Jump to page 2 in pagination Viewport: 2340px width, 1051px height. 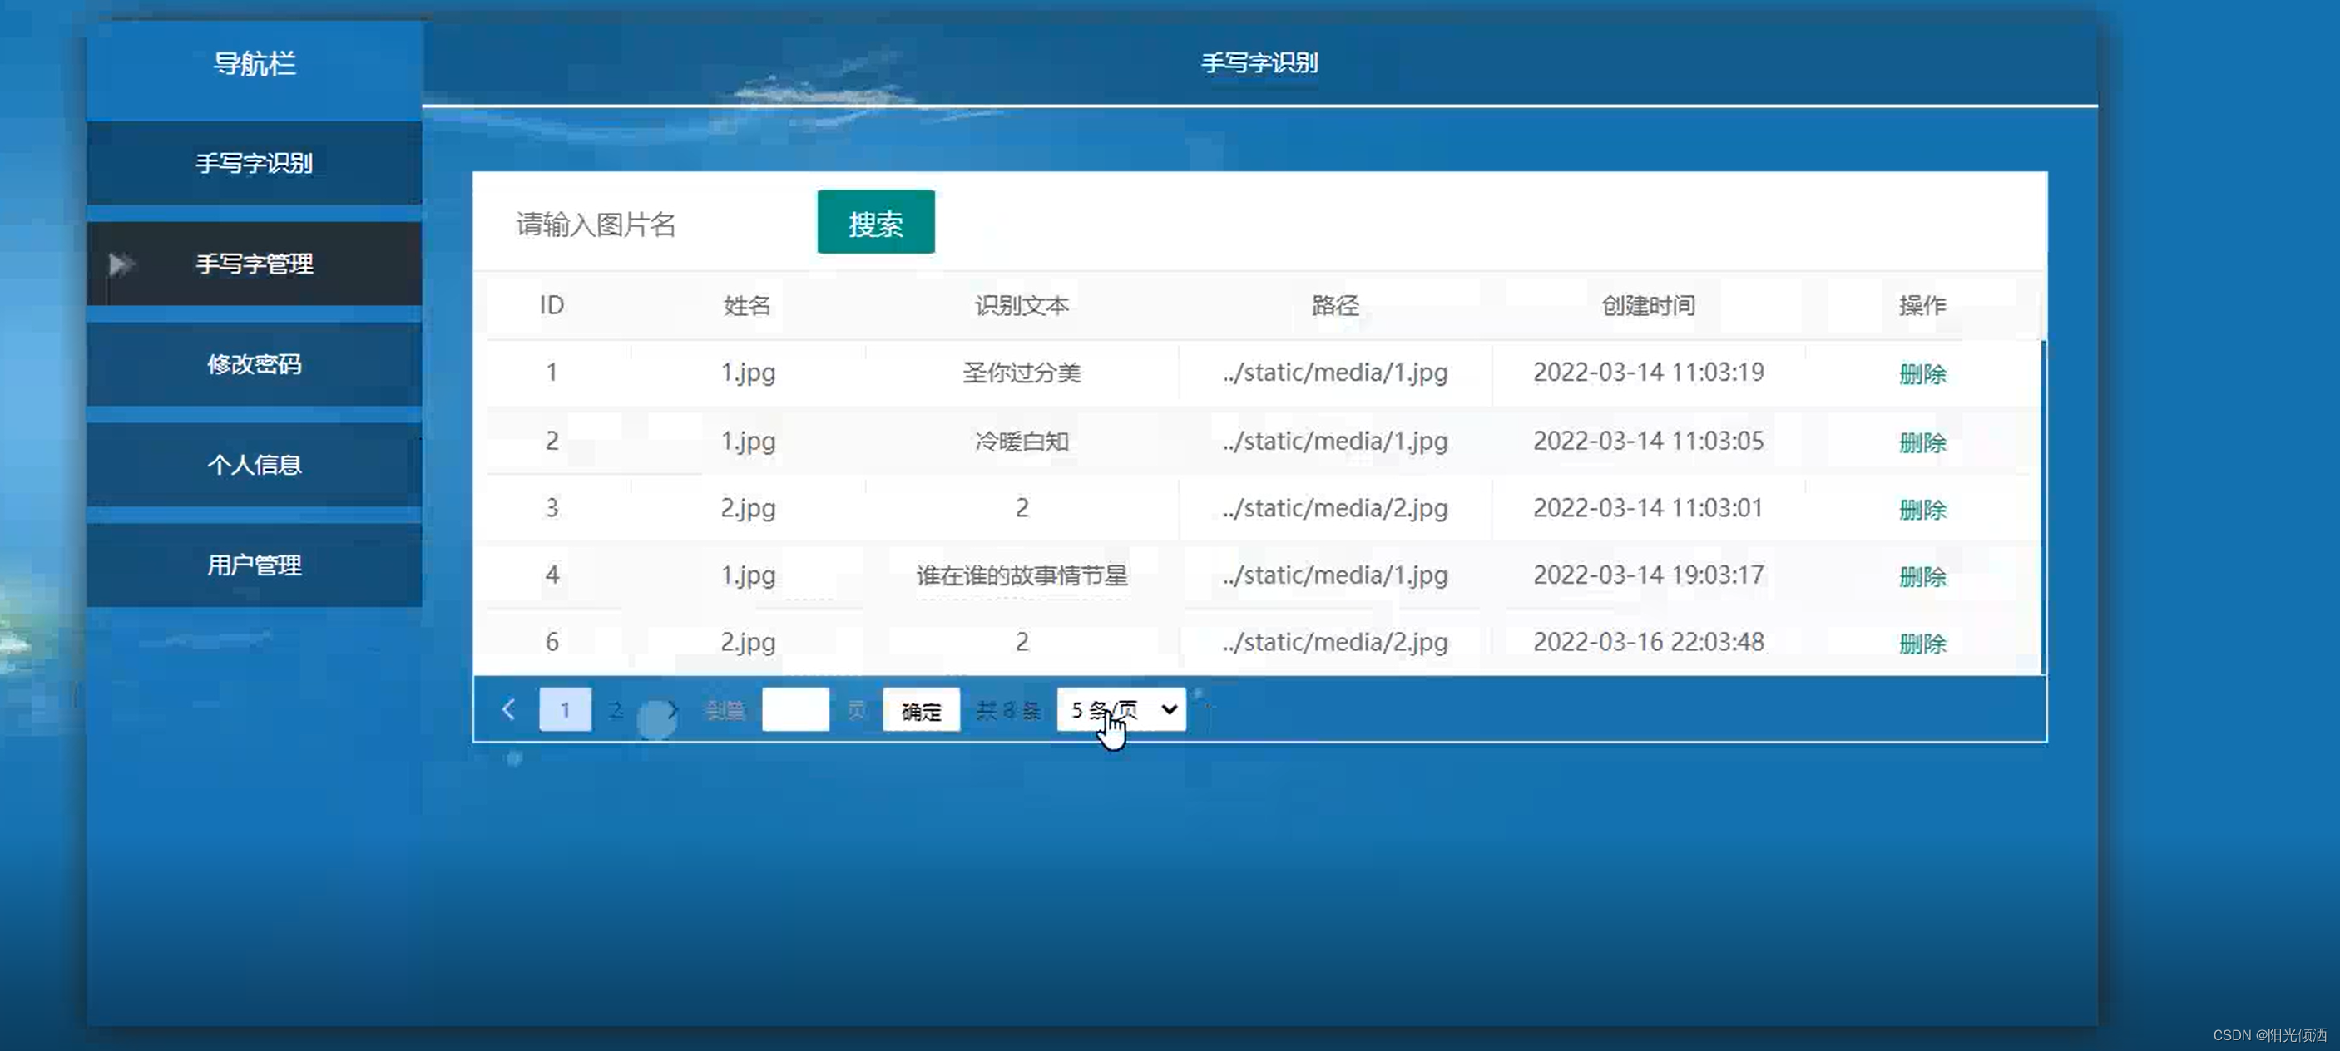[x=616, y=710]
